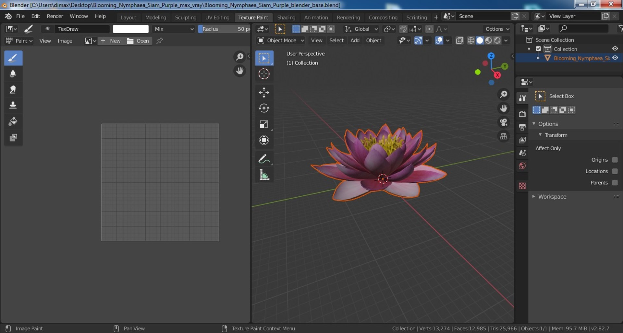This screenshot has height=333, width=623.
Task: Open the Render menu
Action: [55, 16]
